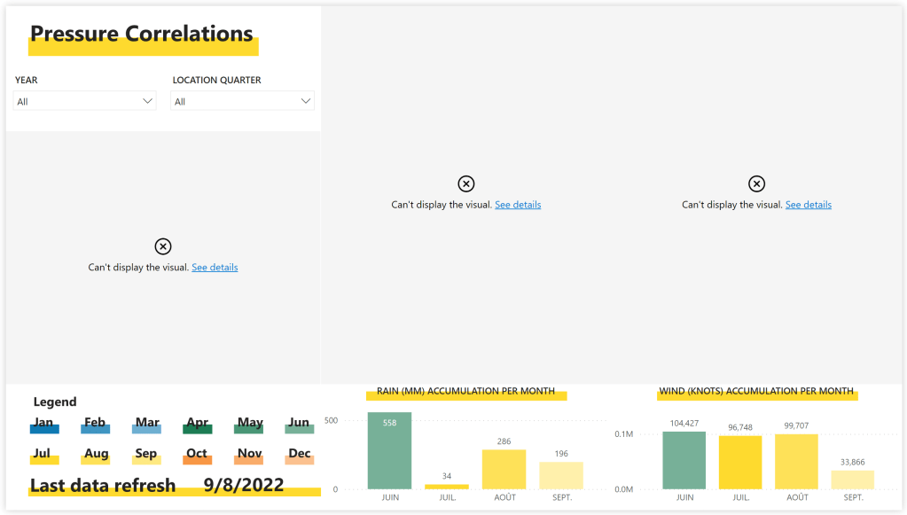This screenshot has width=907, height=515.
Task: Select the SEPT. wind bar labeled 33,866
Action: click(852, 480)
